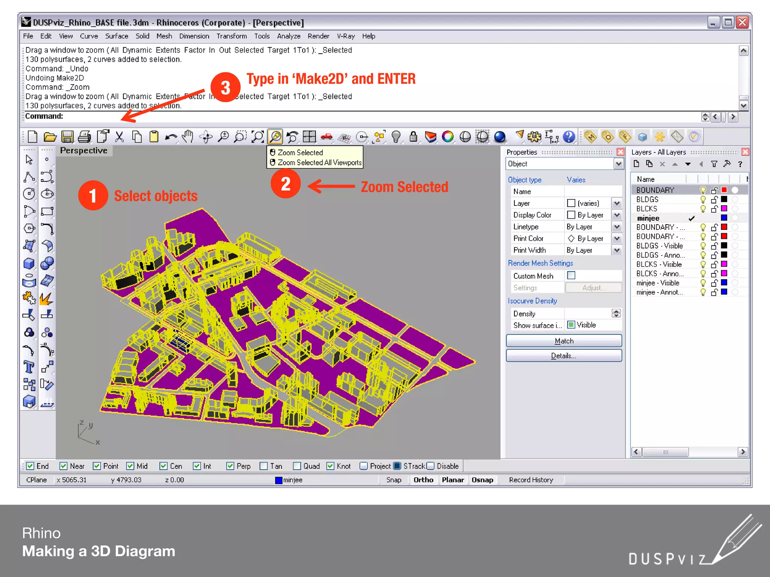Click the red car icon
Image resolution: width=770 pixels, height=577 pixels.
[x=327, y=137]
